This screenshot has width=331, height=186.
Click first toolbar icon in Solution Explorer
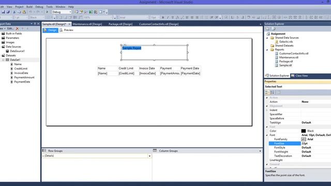pos(267,29)
